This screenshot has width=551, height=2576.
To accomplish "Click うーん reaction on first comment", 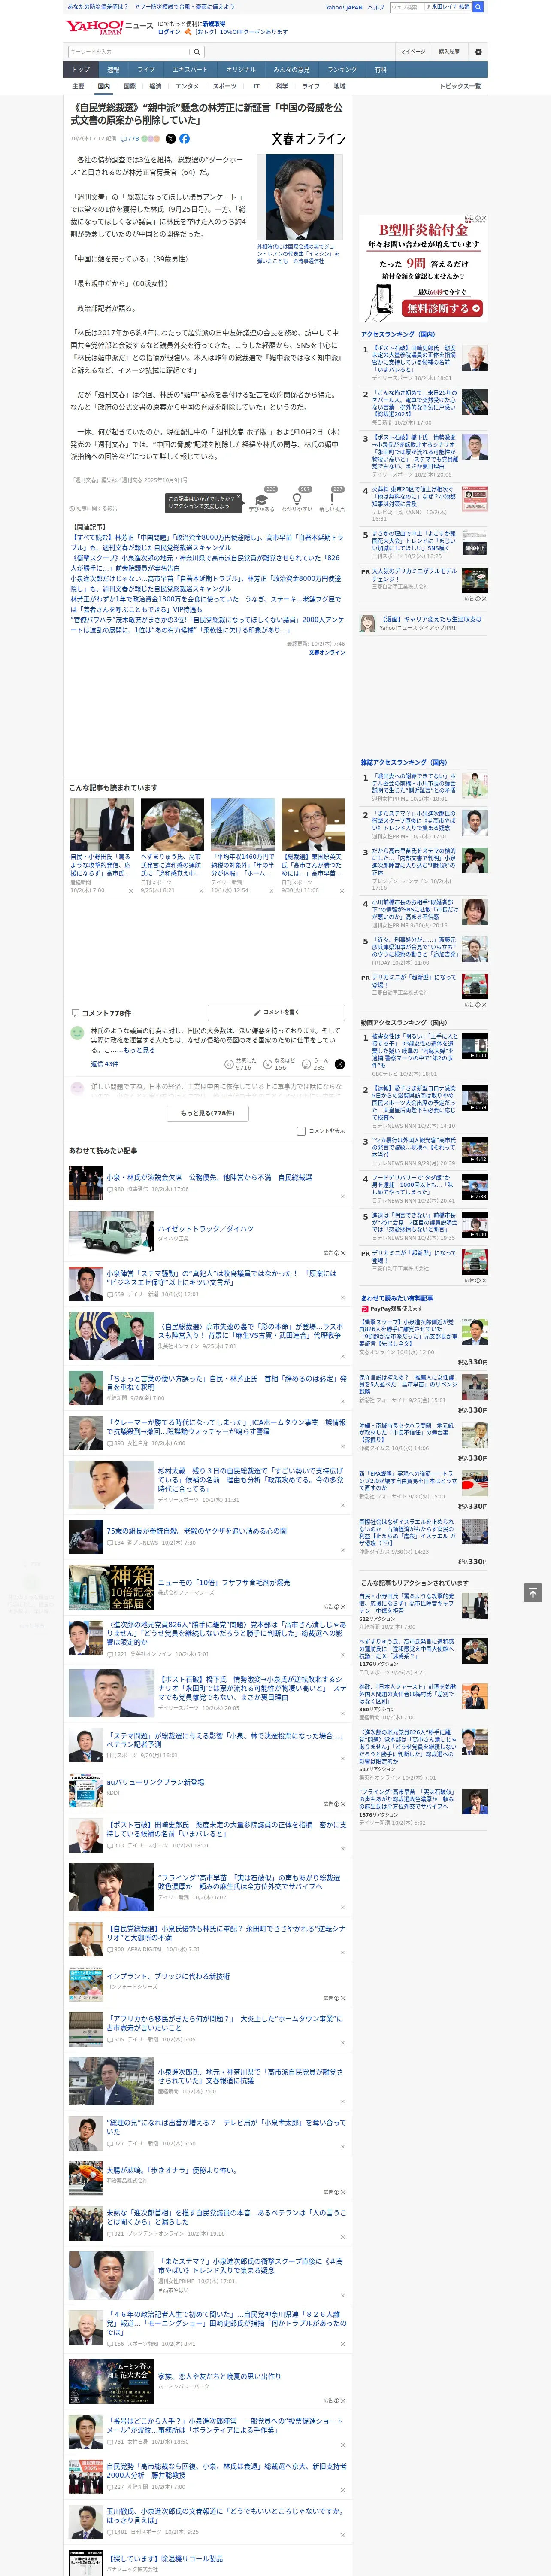I will pos(315,1064).
